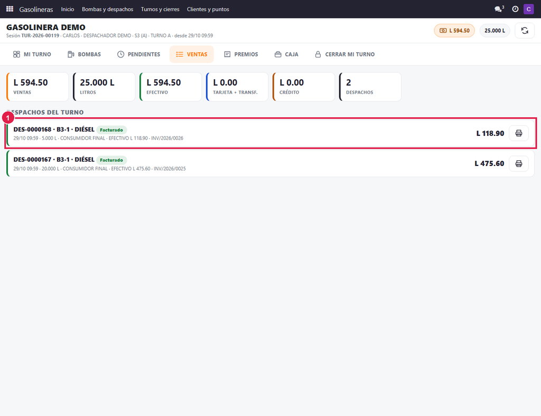
Task: Open Clientes y puntos menu
Action: 208,10
